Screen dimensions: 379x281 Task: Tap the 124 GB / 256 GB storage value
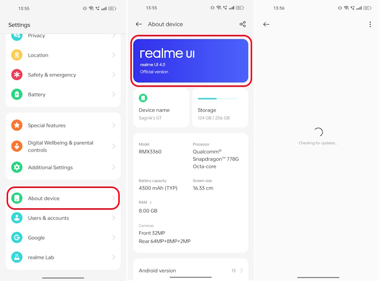click(214, 118)
